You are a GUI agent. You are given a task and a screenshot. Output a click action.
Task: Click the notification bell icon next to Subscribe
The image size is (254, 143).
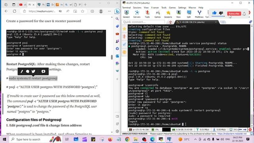(244, 14)
